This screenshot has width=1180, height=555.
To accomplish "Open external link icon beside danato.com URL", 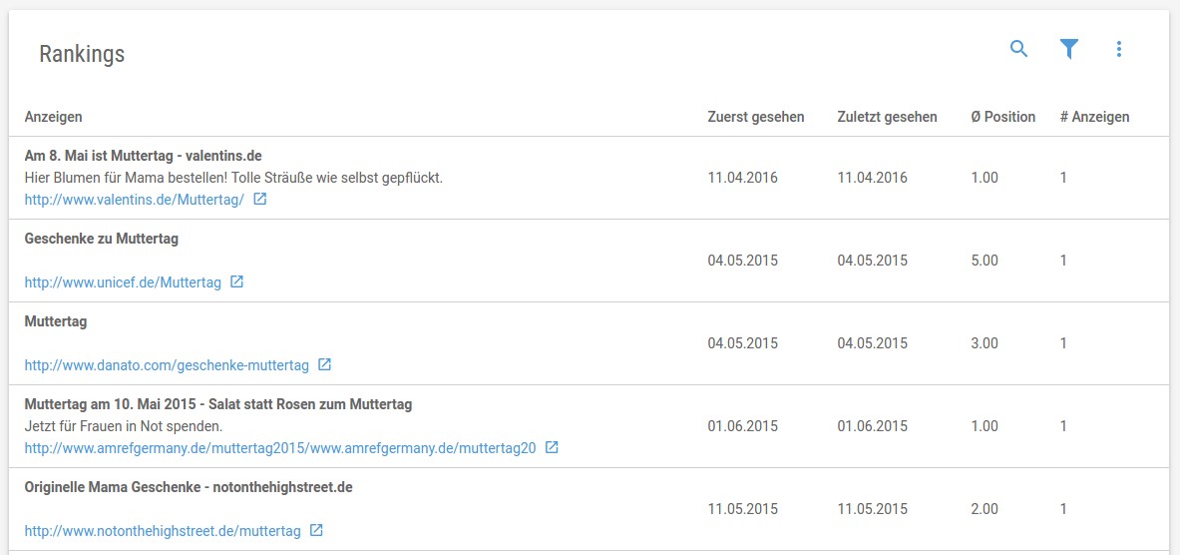I will (x=324, y=364).
